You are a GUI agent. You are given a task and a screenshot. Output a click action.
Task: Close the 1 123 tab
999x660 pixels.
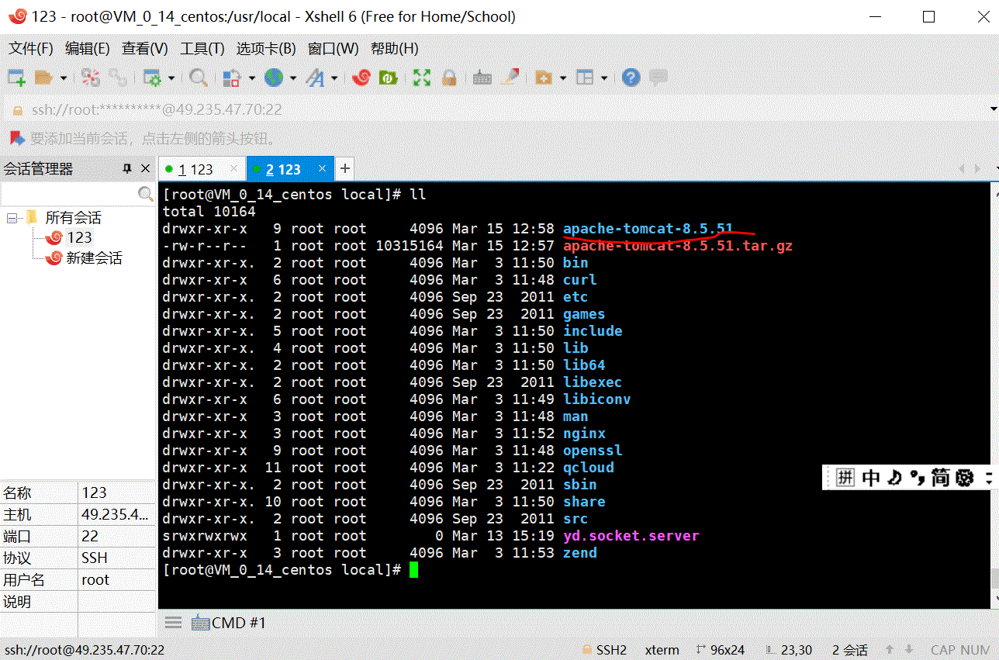pos(233,169)
